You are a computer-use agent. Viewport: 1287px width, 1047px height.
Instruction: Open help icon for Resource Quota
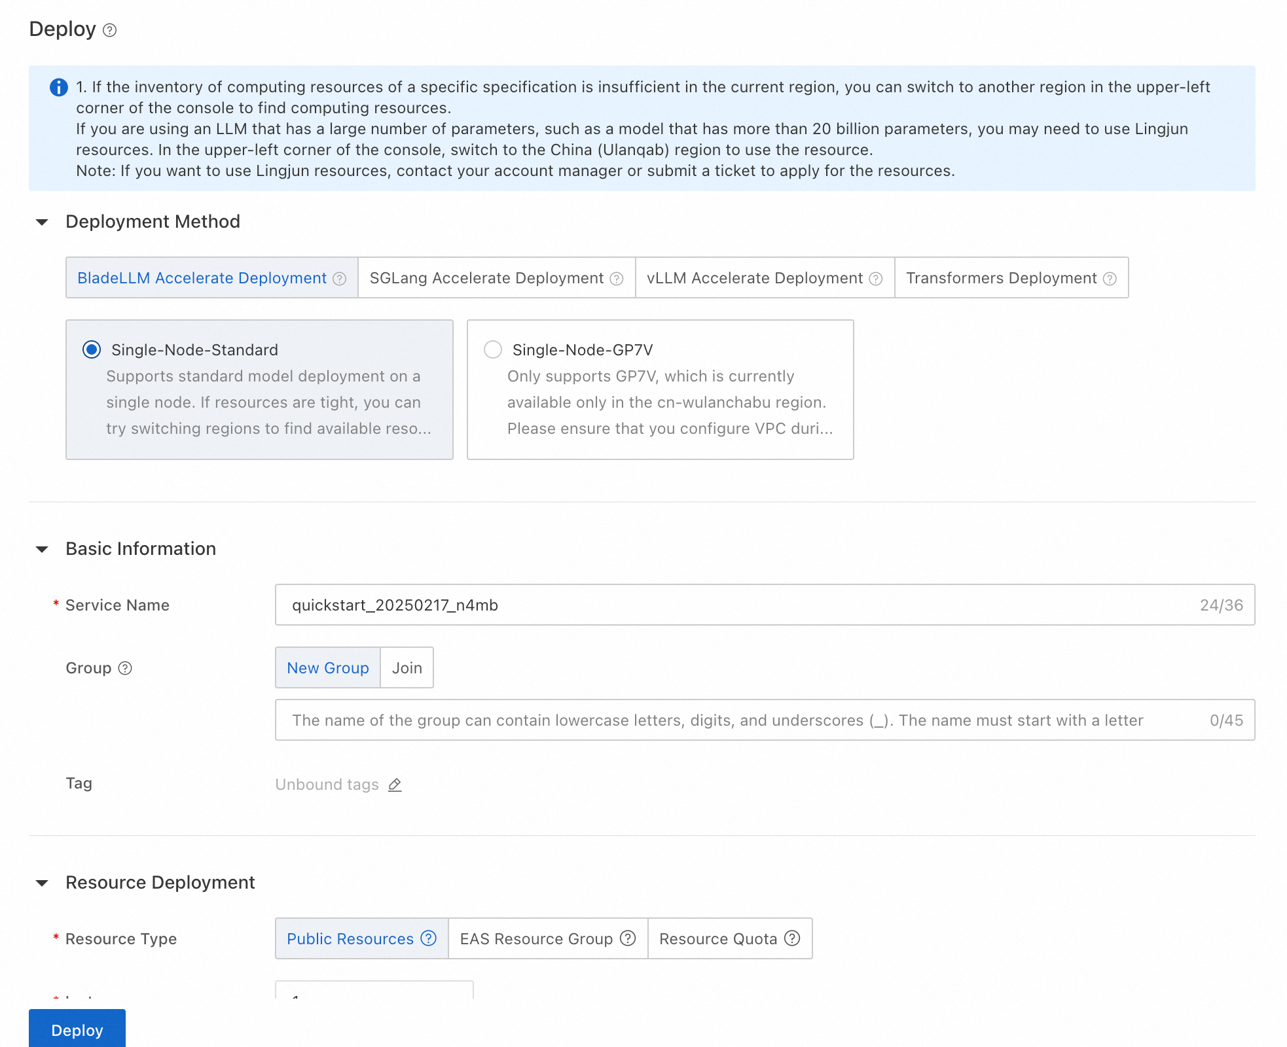(x=792, y=938)
